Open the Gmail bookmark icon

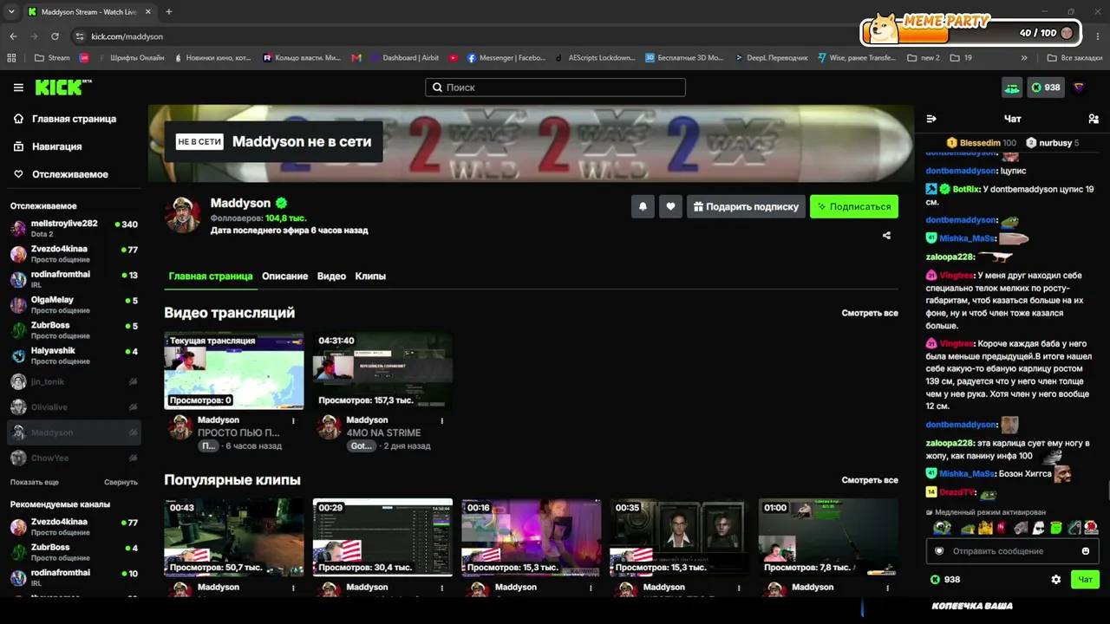click(356, 58)
